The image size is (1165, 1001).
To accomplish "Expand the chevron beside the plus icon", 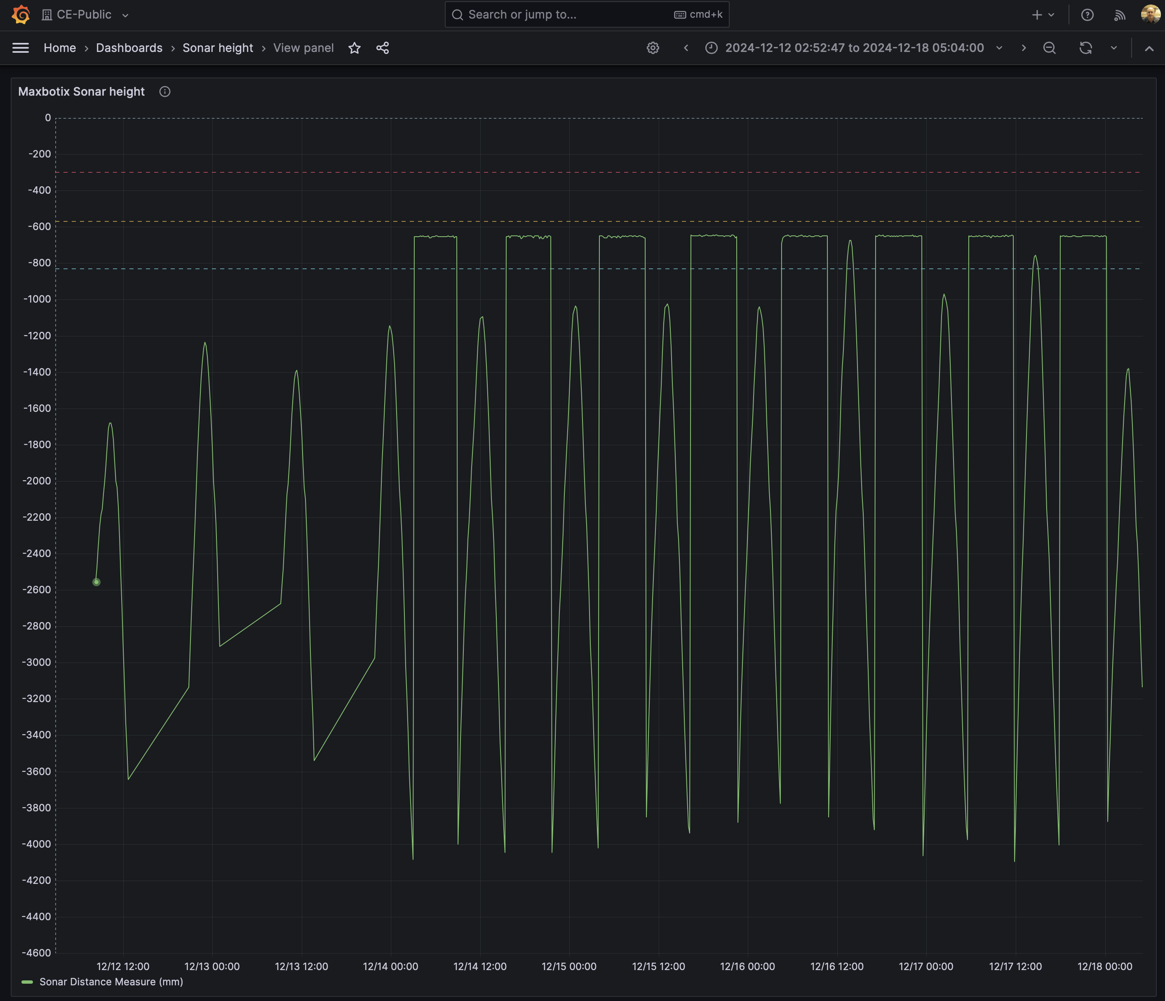I will 1051,15.
